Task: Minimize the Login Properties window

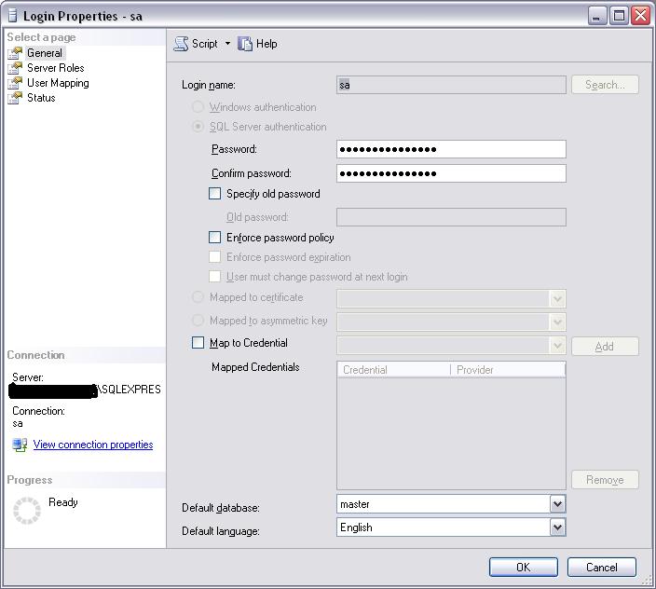Action: coord(597,16)
